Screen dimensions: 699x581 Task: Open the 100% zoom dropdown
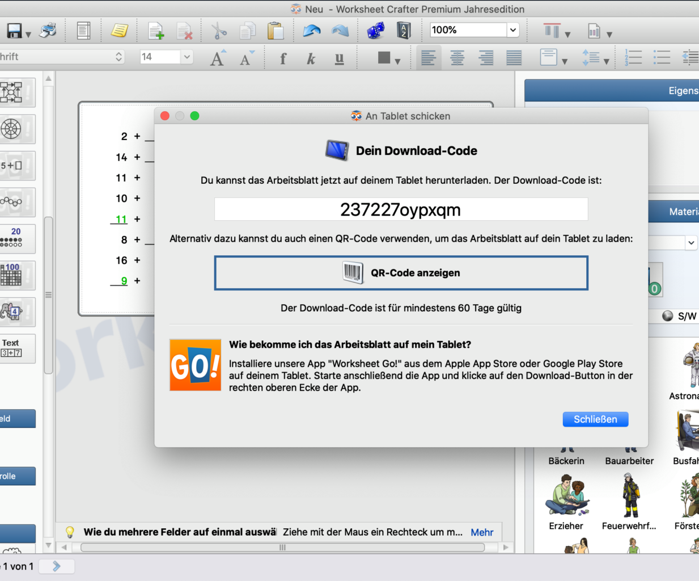point(513,30)
